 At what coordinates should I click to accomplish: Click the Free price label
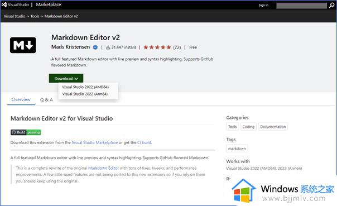click(x=193, y=47)
